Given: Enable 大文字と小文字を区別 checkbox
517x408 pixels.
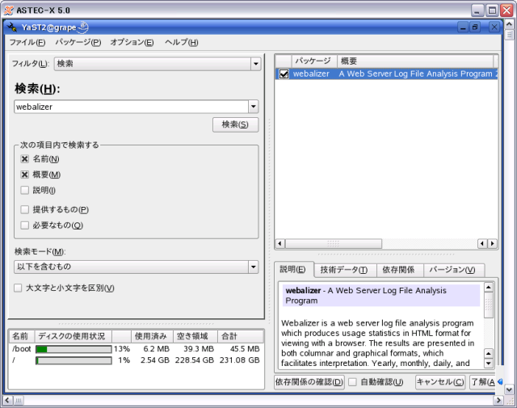Looking at the screenshot, I should (18, 288).
